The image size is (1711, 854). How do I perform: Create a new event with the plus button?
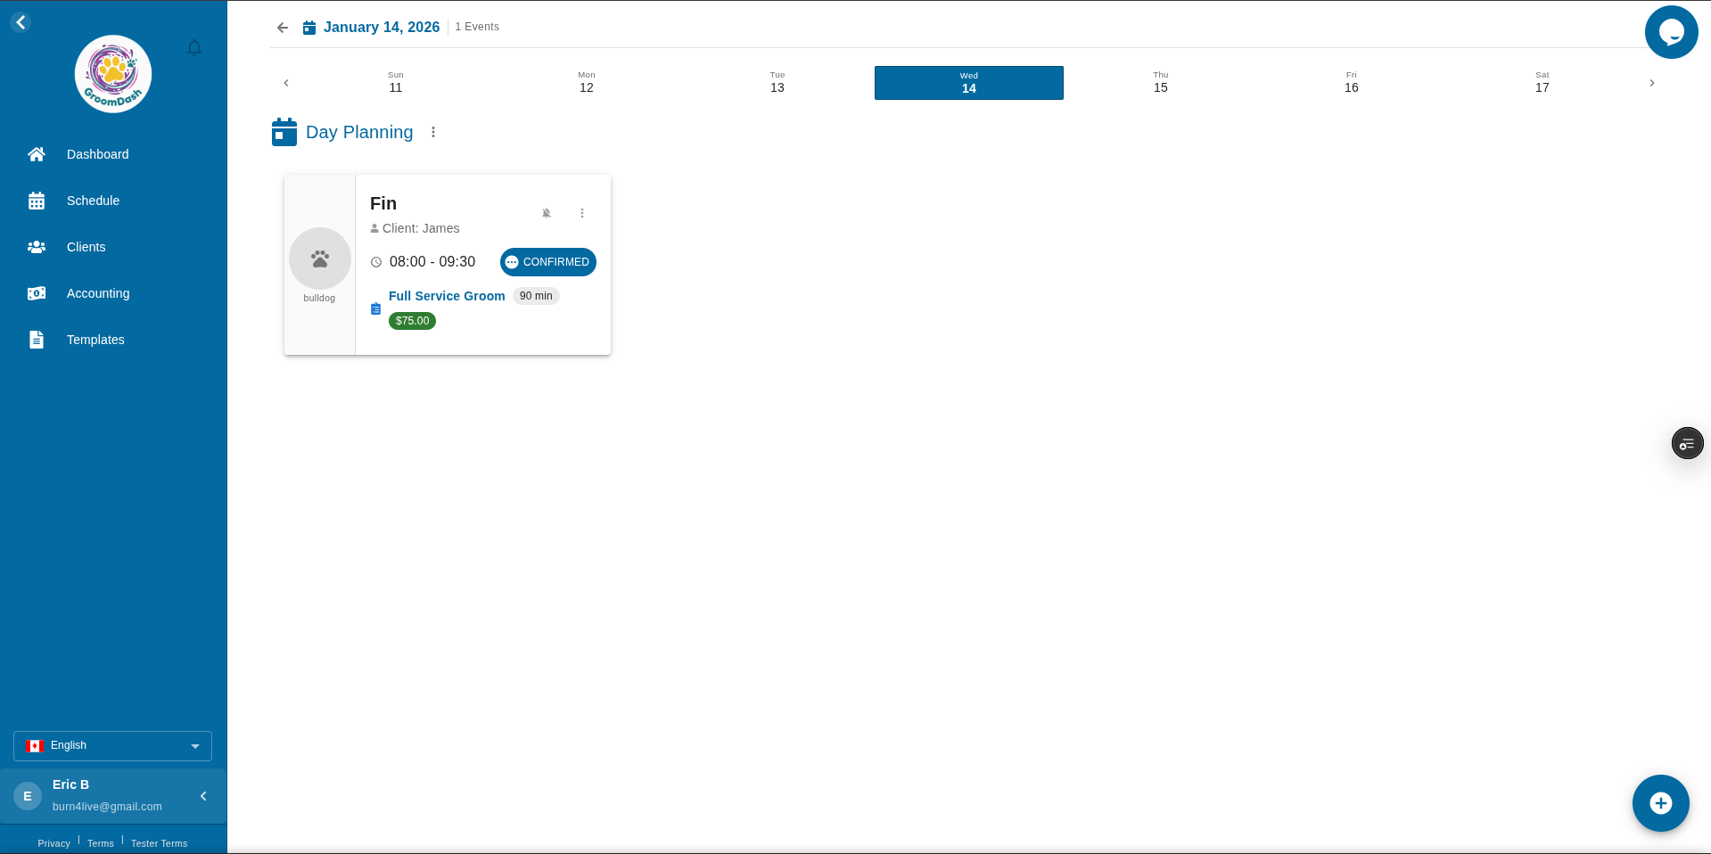point(1659,802)
